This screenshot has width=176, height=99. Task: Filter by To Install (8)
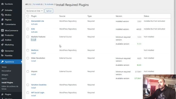[x=38, y=4]
